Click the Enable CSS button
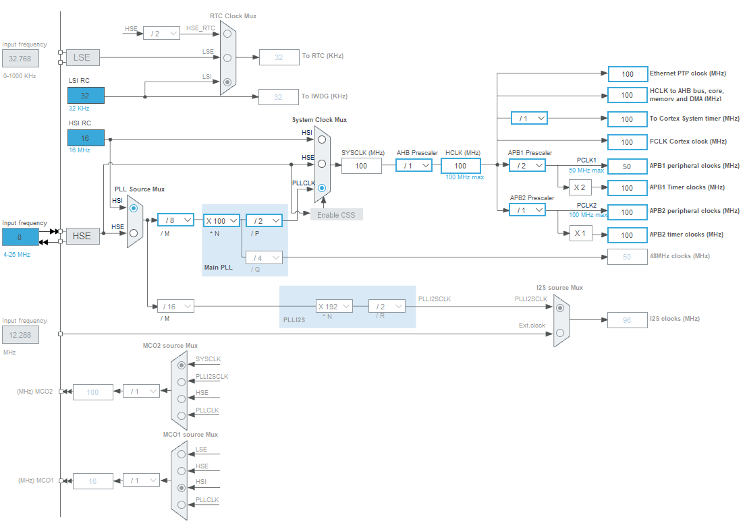This screenshot has width=747, height=523. click(x=336, y=214)
